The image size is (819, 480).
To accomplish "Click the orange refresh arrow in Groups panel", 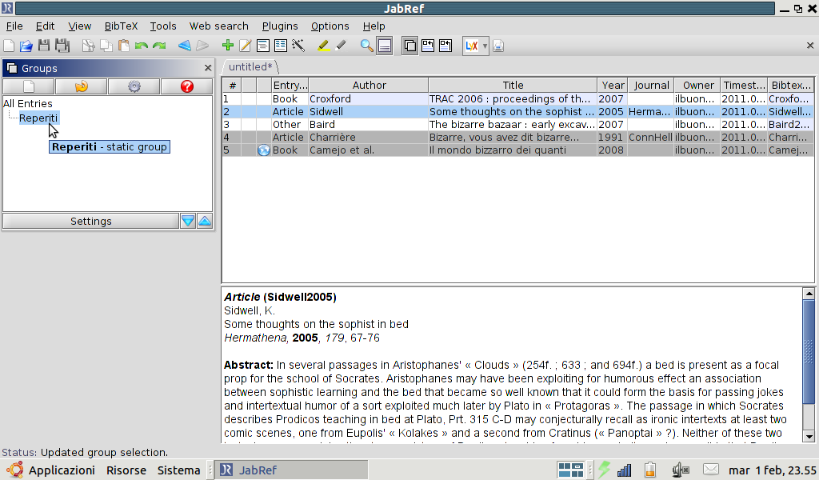I will (82, 86).
